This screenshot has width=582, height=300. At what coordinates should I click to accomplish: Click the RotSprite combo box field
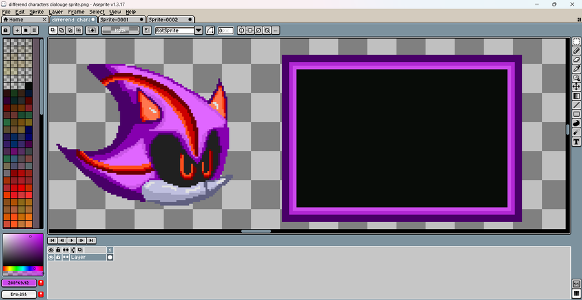click(175, 30)
